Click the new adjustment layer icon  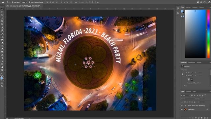[199, 118]
